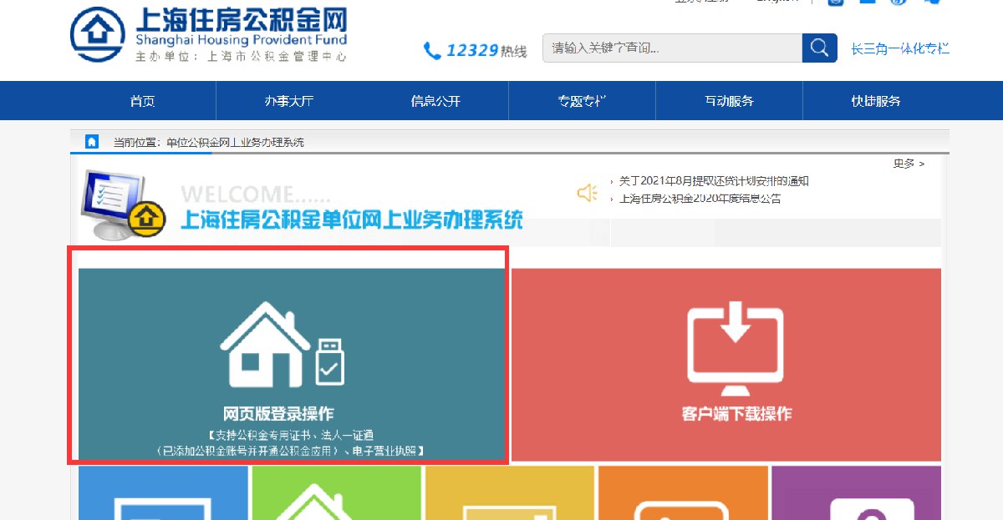Click the Shanghai Housing Provident Fund logo
1003x520 pixels.
pos(208,36)
